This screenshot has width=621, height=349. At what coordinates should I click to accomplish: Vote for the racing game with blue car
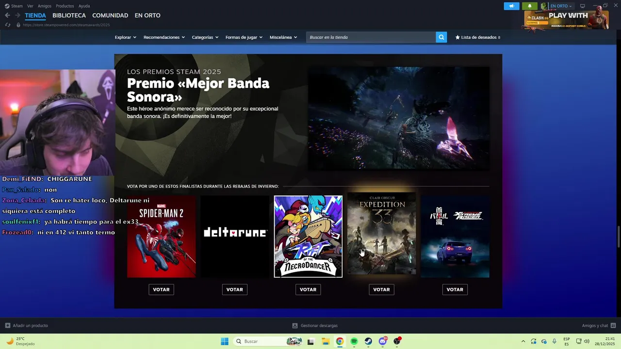coord(455,289)
